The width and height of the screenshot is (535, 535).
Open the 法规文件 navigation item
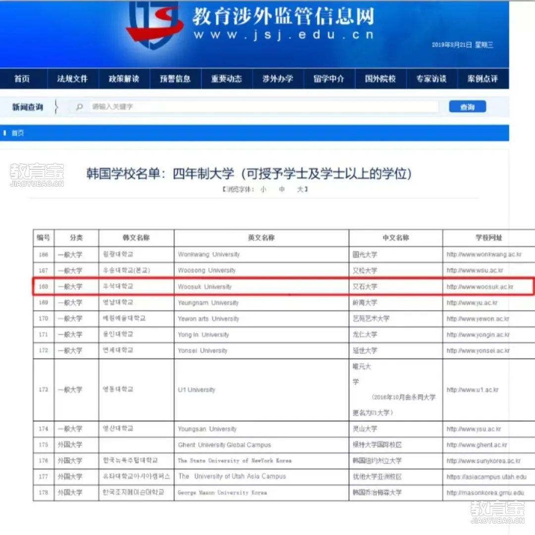pos(72,79)
